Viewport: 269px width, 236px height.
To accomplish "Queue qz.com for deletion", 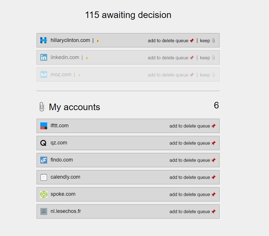I will 192,143.
